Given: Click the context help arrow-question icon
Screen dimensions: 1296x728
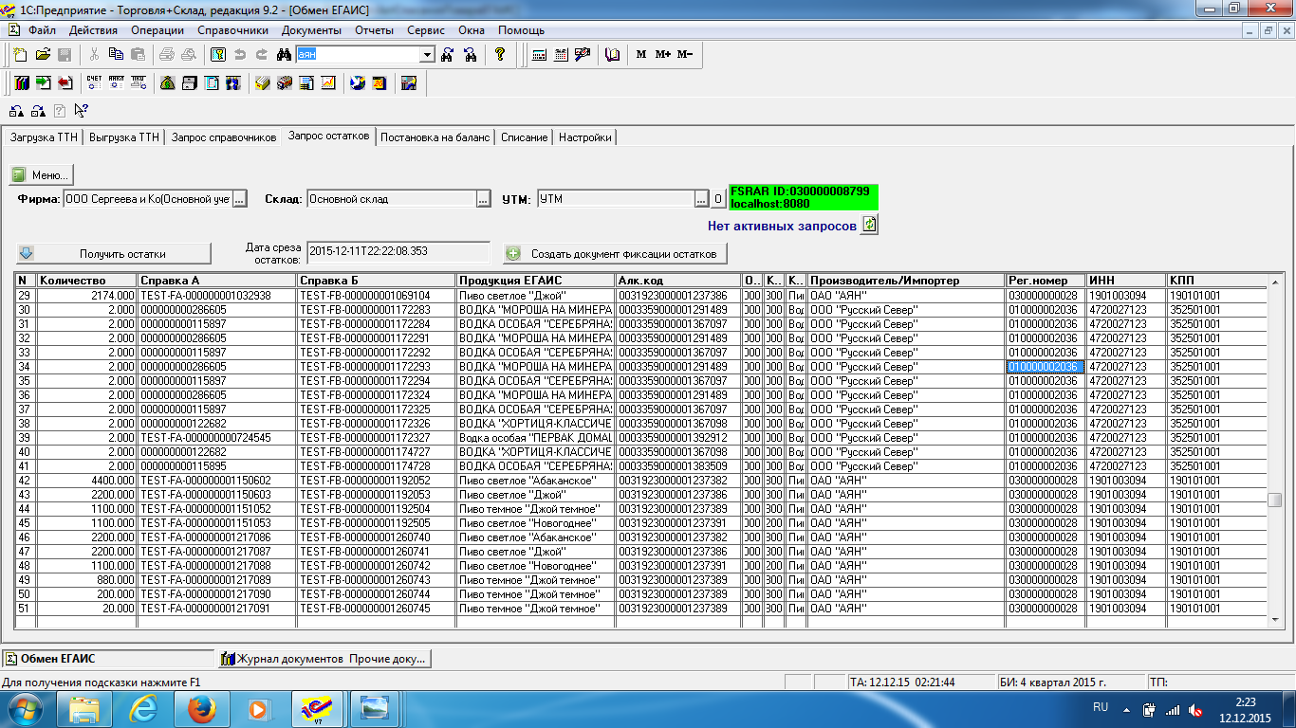Looking at the screenshot, I should click(81, 111).
